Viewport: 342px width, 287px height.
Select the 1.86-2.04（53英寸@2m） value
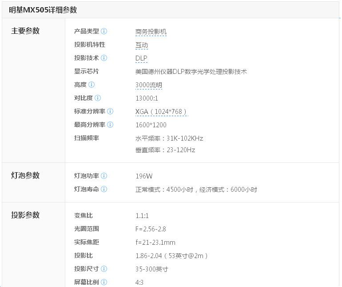[x=171, y=256]
